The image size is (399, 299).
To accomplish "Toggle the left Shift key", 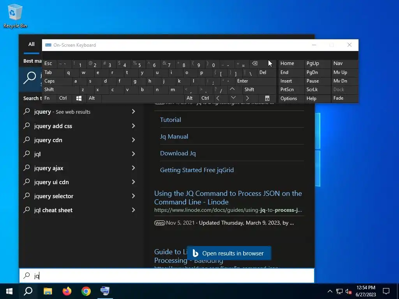I will coord(61,90).
